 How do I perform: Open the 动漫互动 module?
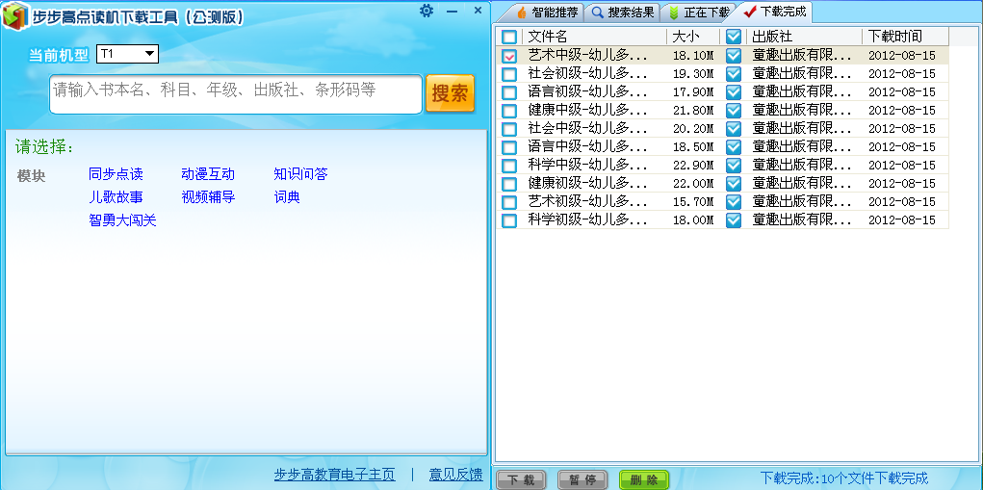pos(208,174)
